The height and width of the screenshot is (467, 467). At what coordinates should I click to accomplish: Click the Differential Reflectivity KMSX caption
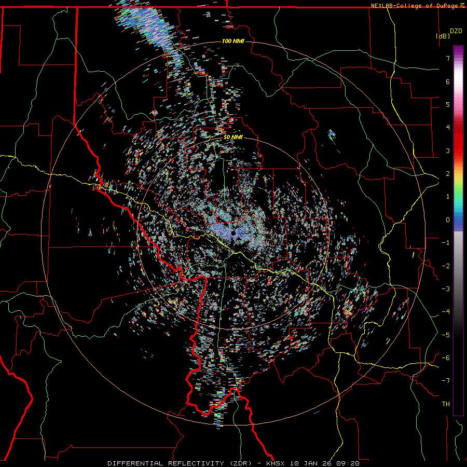tap(233, 463)
